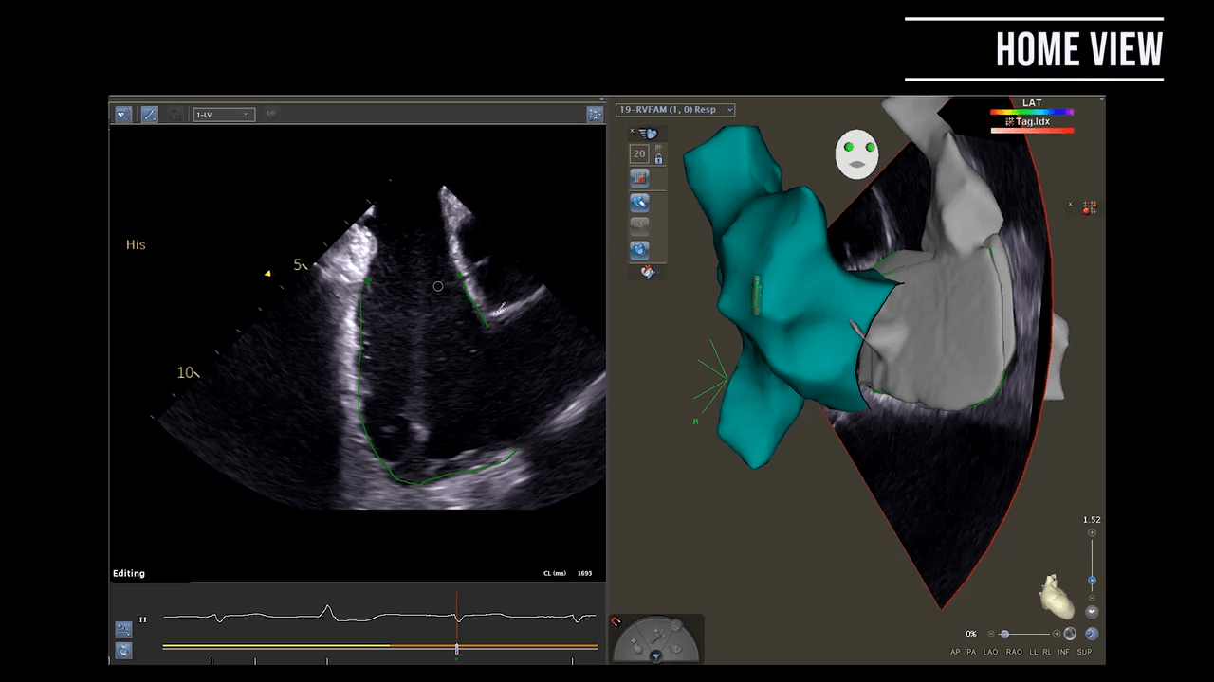Image resolution: width=1214 pixels, height=682 pixels.
Task: Click the red square mapping tool icon
Action: (x=639, y=178)
